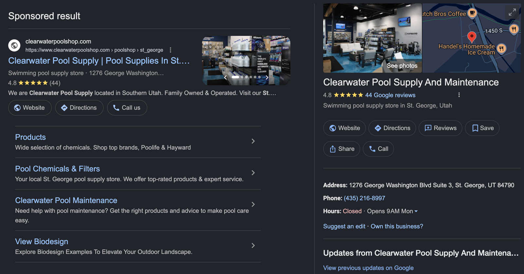Expand the View Biodesign row chevron

[x=253, y=245]
